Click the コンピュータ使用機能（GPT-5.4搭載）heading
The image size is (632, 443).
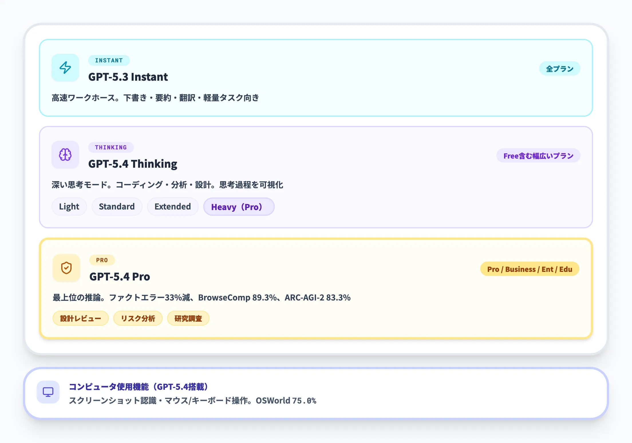coord(138,387)
